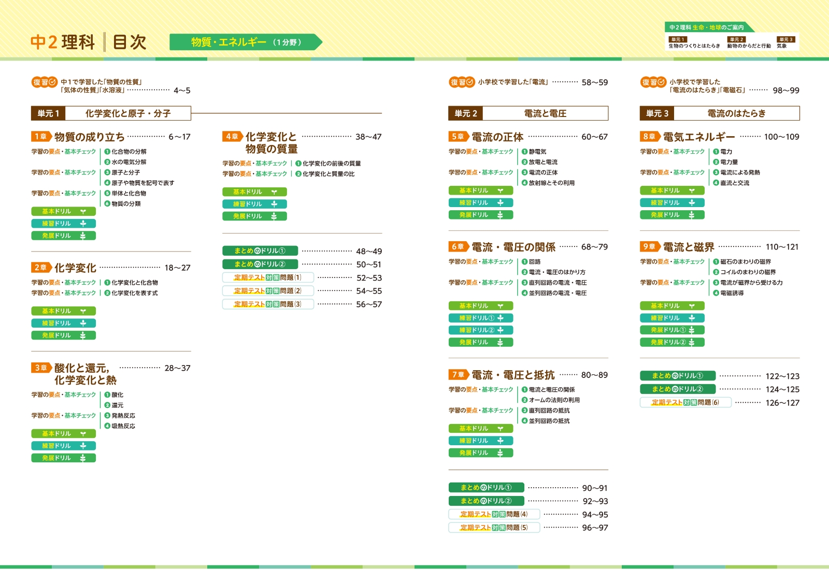Click topic ❹放射線とその利用
The image size is (829, 585).
548,183
